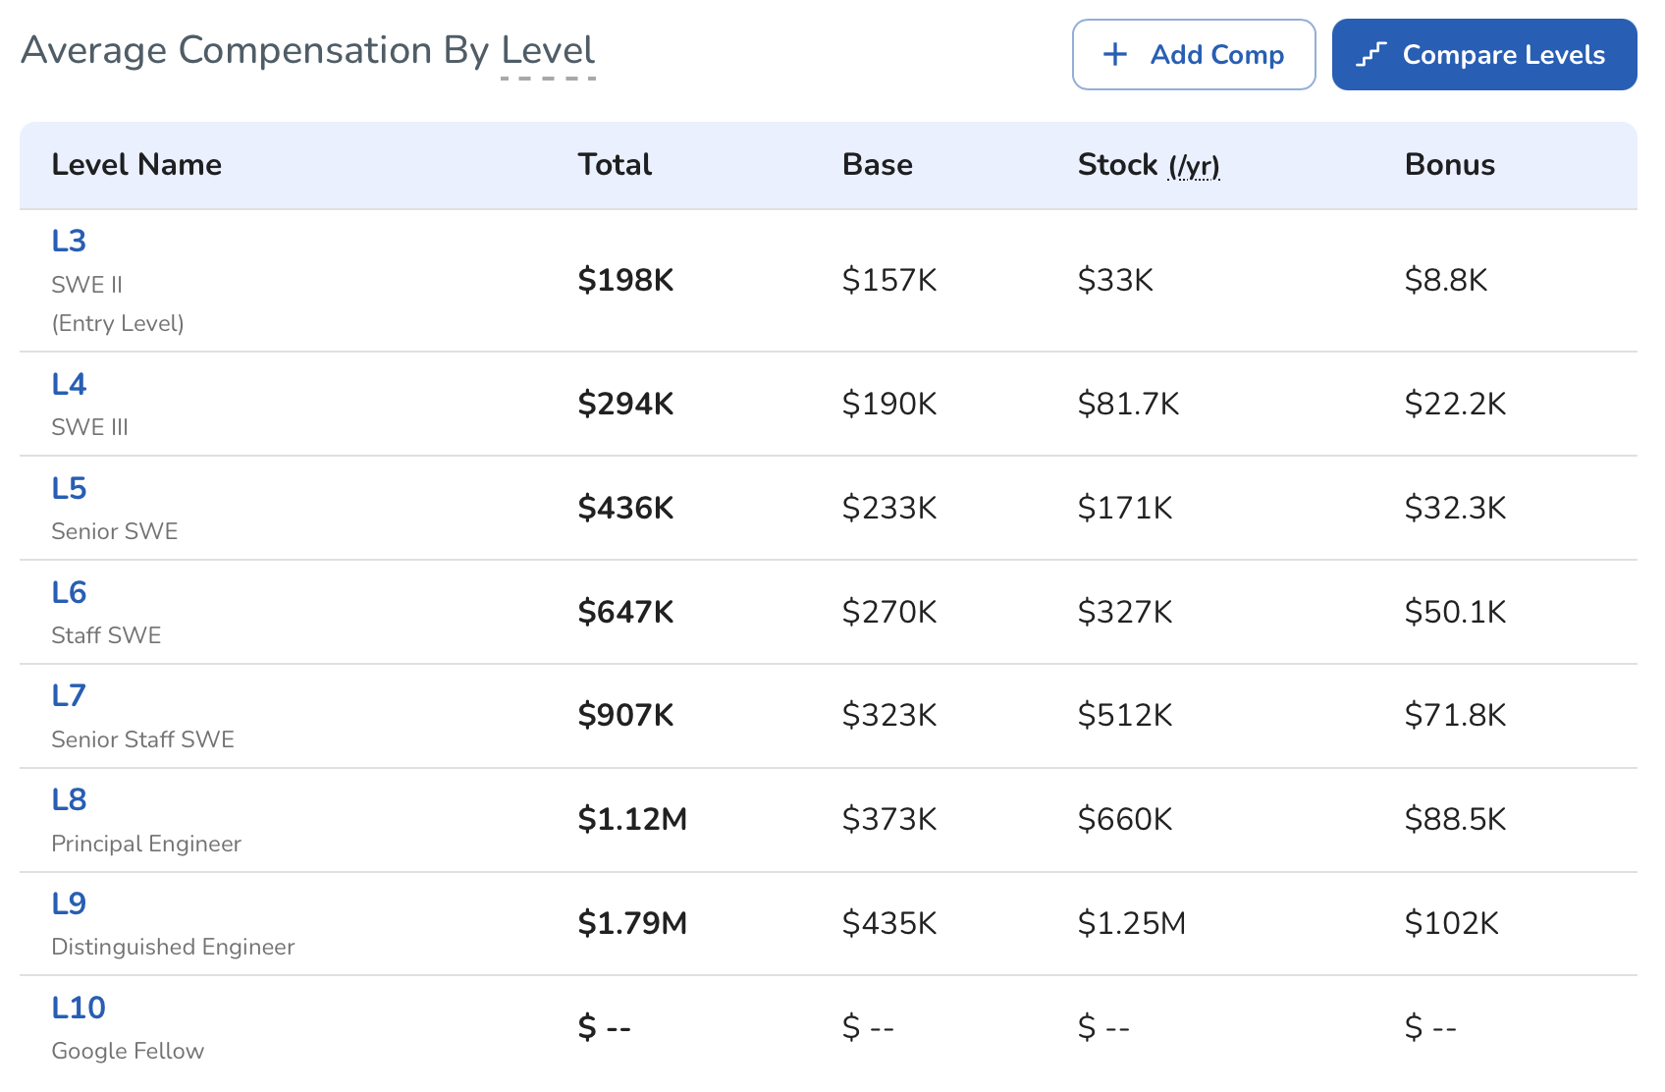Open Compare Levels
The height and width of the screenshot is (1092, 1665).
1484,55
